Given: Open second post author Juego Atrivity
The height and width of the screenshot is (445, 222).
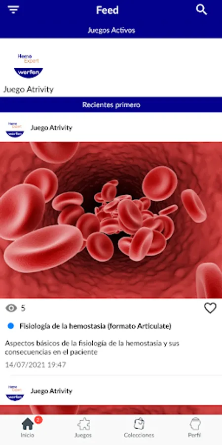Looking at the screenshot, I should point(51,391).
